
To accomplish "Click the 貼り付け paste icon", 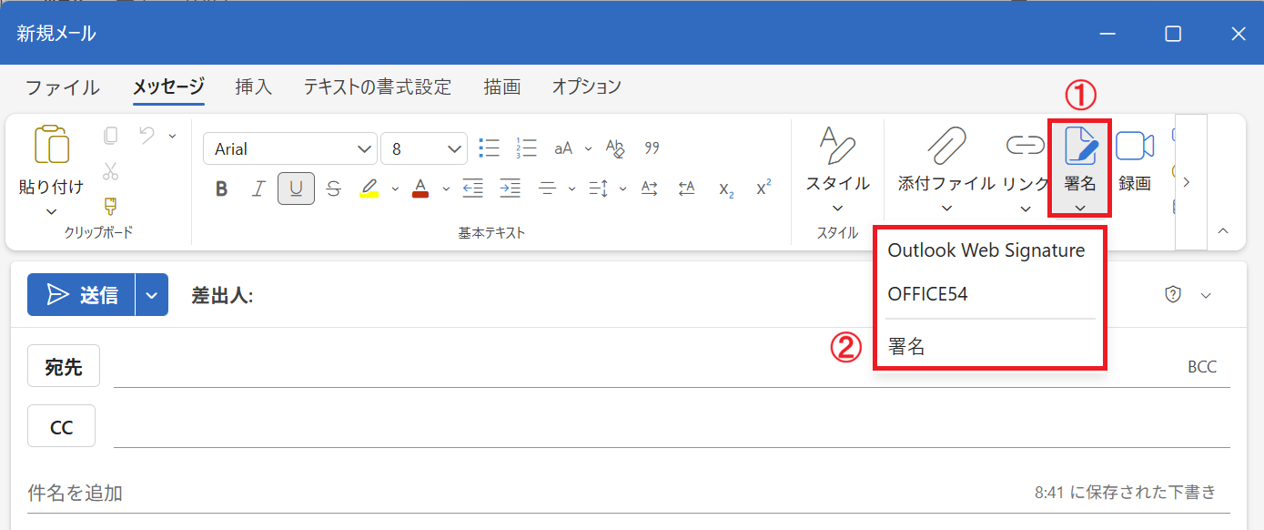I will tap(51, 144).
